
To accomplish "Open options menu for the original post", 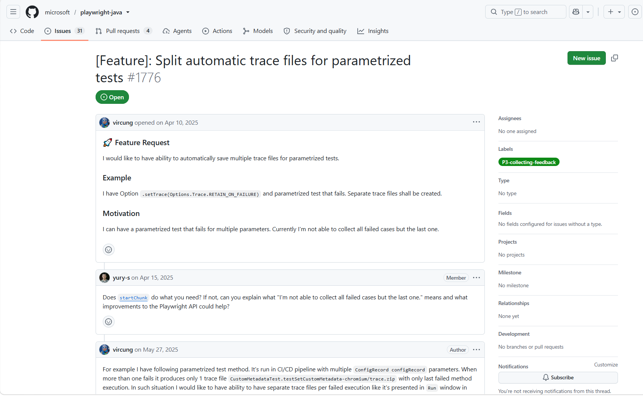I will (x=476, y=122).
